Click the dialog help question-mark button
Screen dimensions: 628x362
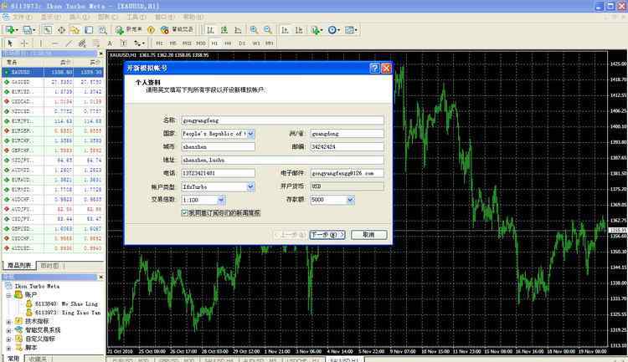point(374,68)
